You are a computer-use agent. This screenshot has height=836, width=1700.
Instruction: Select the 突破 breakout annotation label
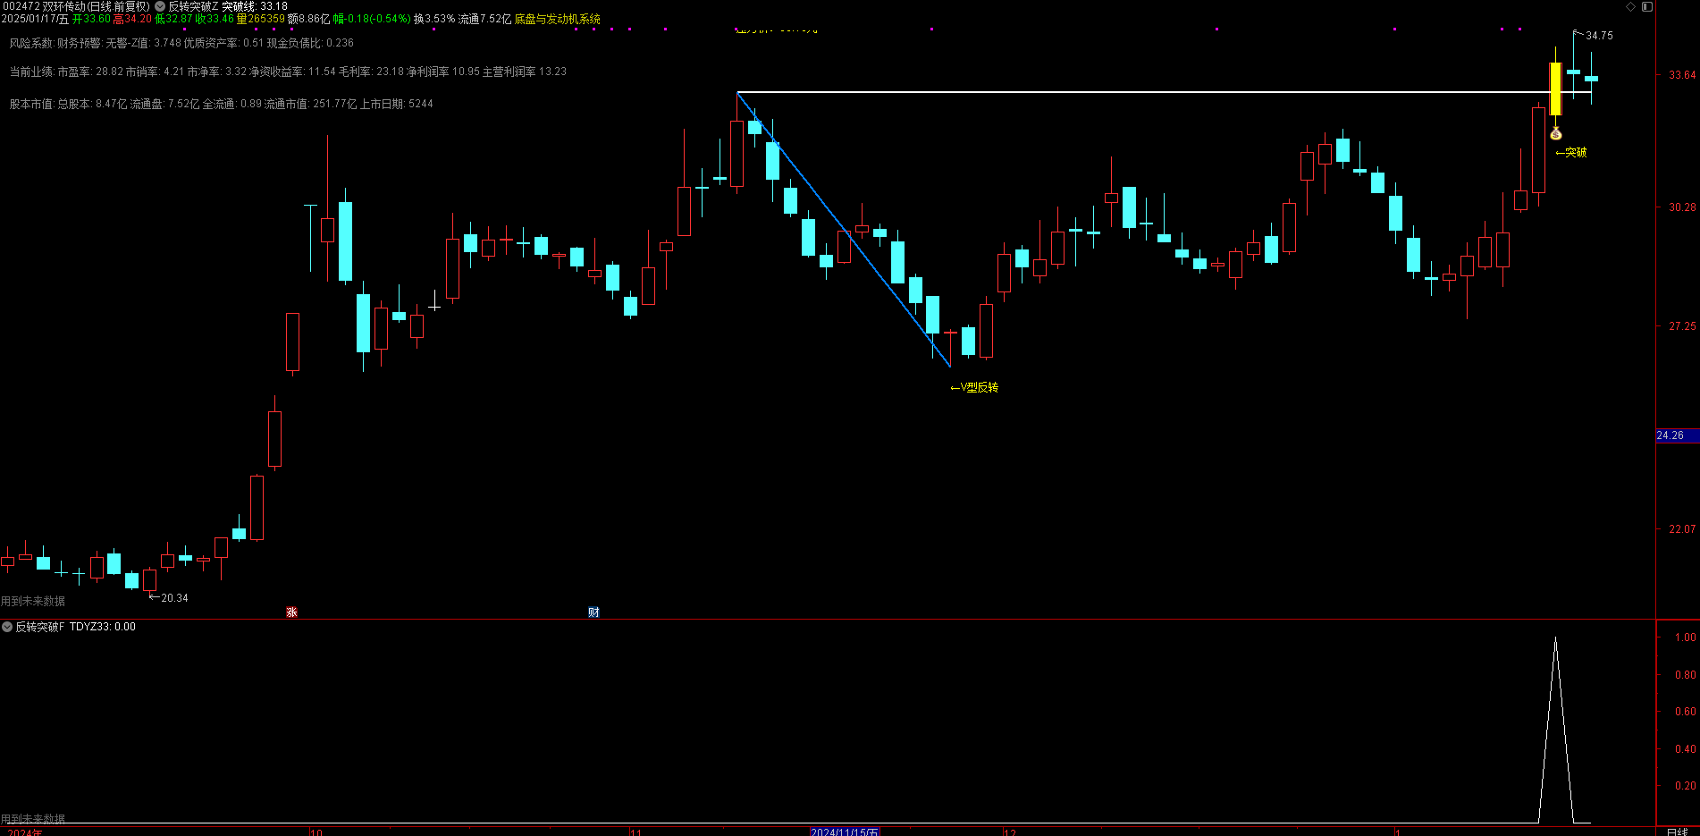pyautogui.click(x=1571, y=153)
